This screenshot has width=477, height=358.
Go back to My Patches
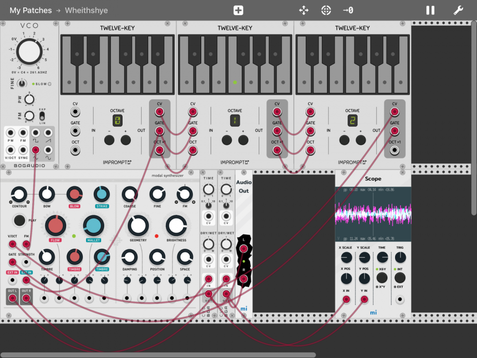pyautogui.click(x=31, y=10)
